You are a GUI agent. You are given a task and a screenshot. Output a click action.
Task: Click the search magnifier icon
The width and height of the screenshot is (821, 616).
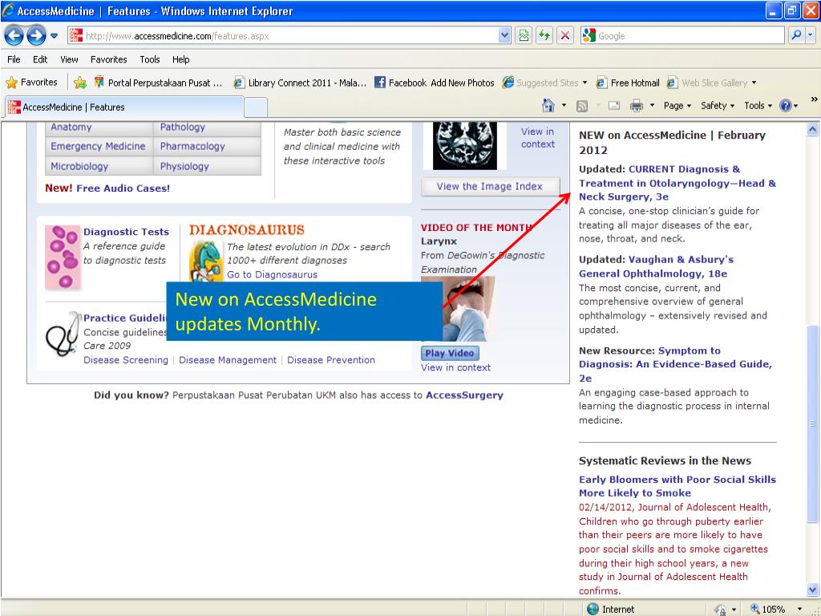[795, 35]
